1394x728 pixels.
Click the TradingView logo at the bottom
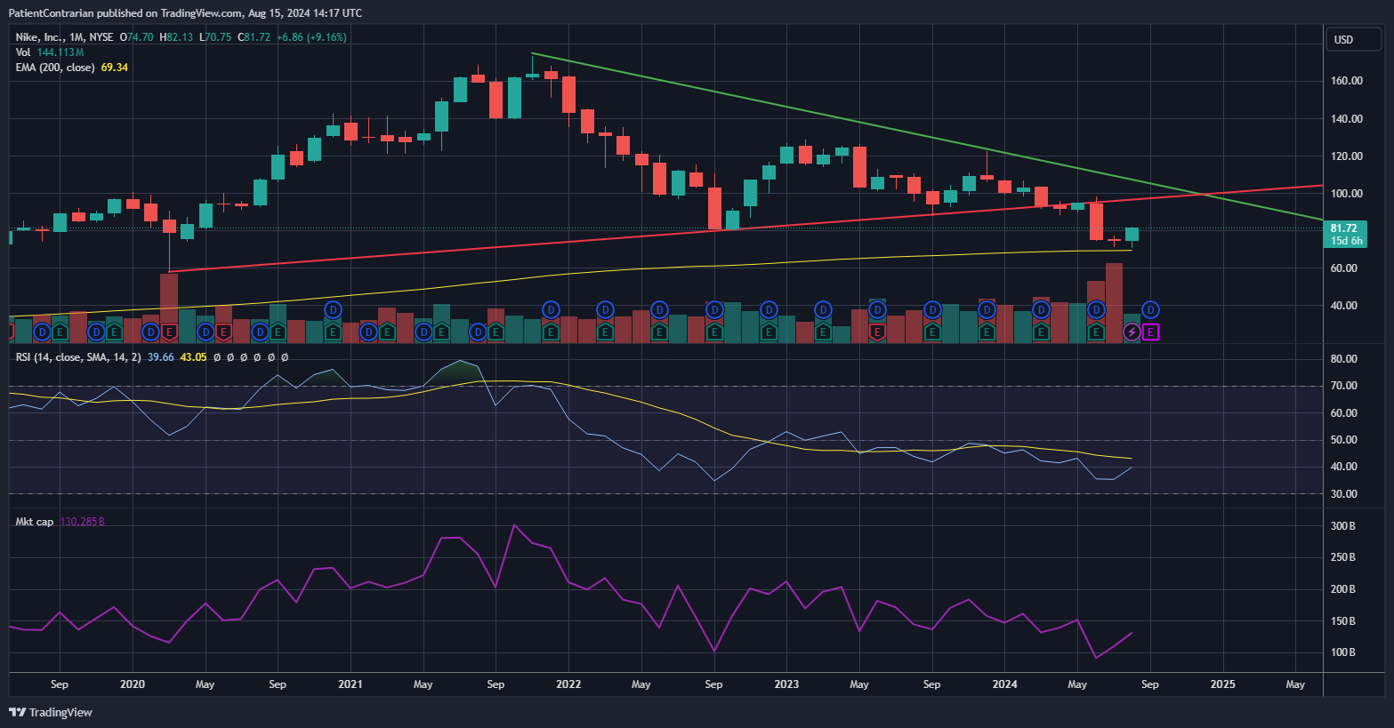click(51, 712)
